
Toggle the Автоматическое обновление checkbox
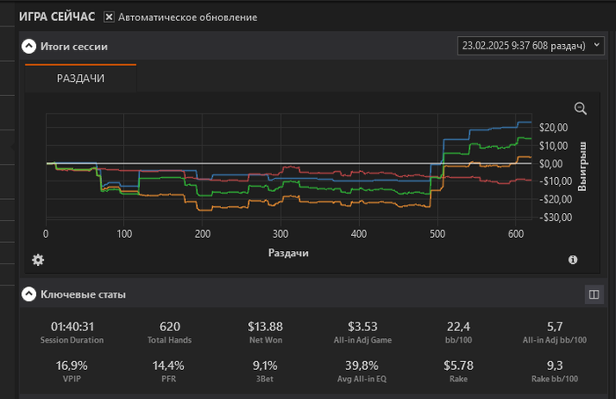[x=109, y=17]
